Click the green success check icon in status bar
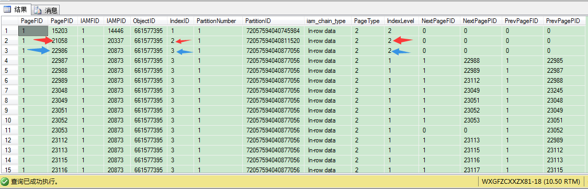 pos(5,182)
